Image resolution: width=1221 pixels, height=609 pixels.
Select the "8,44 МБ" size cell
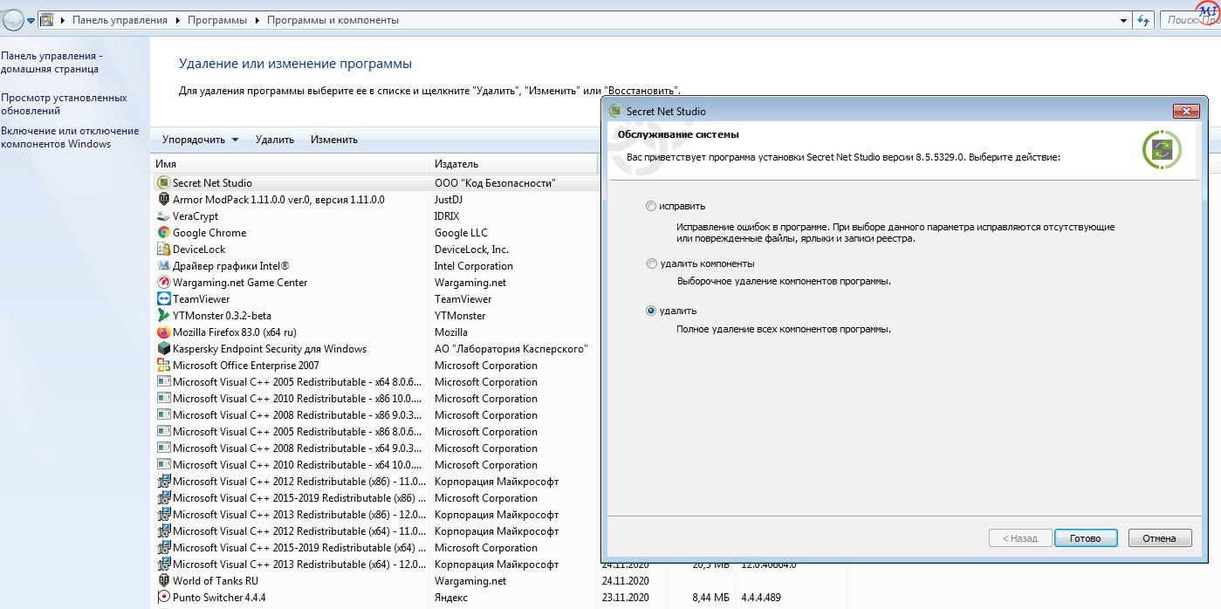pos(711,598)
